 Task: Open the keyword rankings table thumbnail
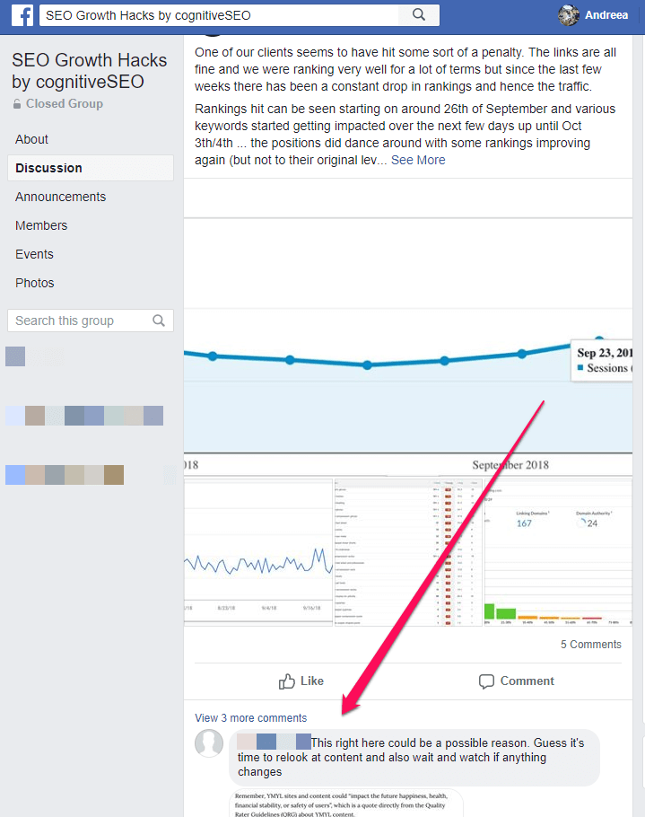coord(409,553)
